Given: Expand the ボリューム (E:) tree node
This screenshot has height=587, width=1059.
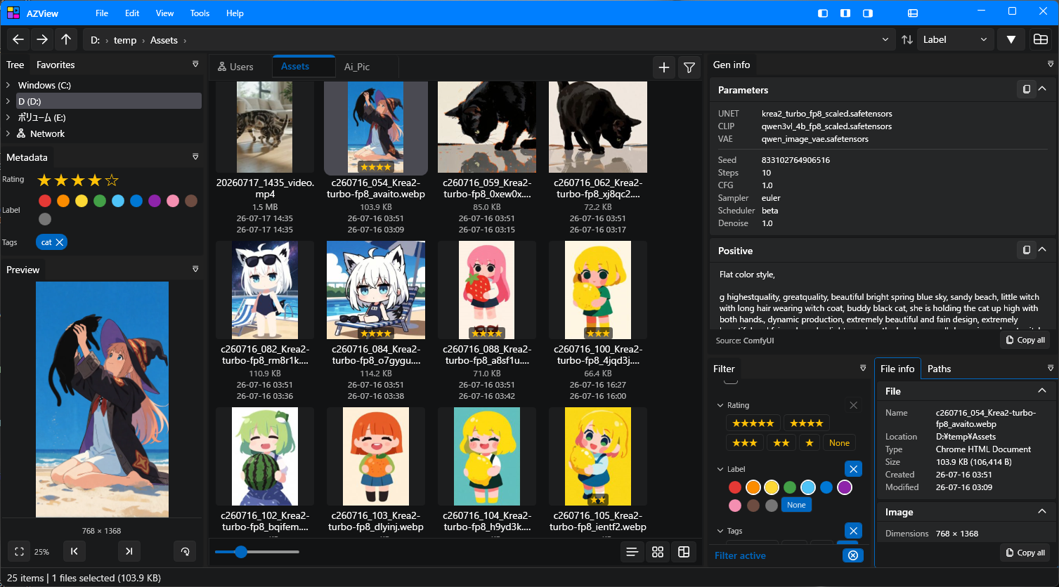Looking at the screenshot, I should coord(8,117).
